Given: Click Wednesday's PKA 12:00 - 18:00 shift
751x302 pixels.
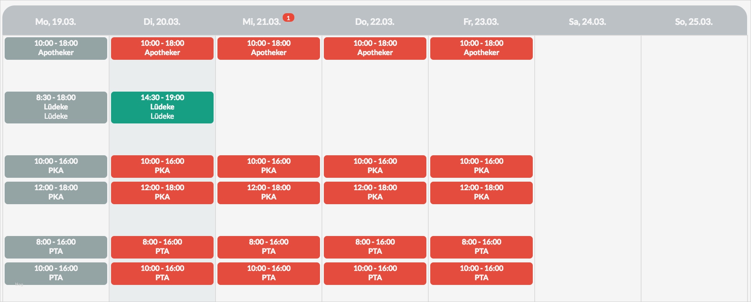Looking at the screenshot, I should coord(269,193).
